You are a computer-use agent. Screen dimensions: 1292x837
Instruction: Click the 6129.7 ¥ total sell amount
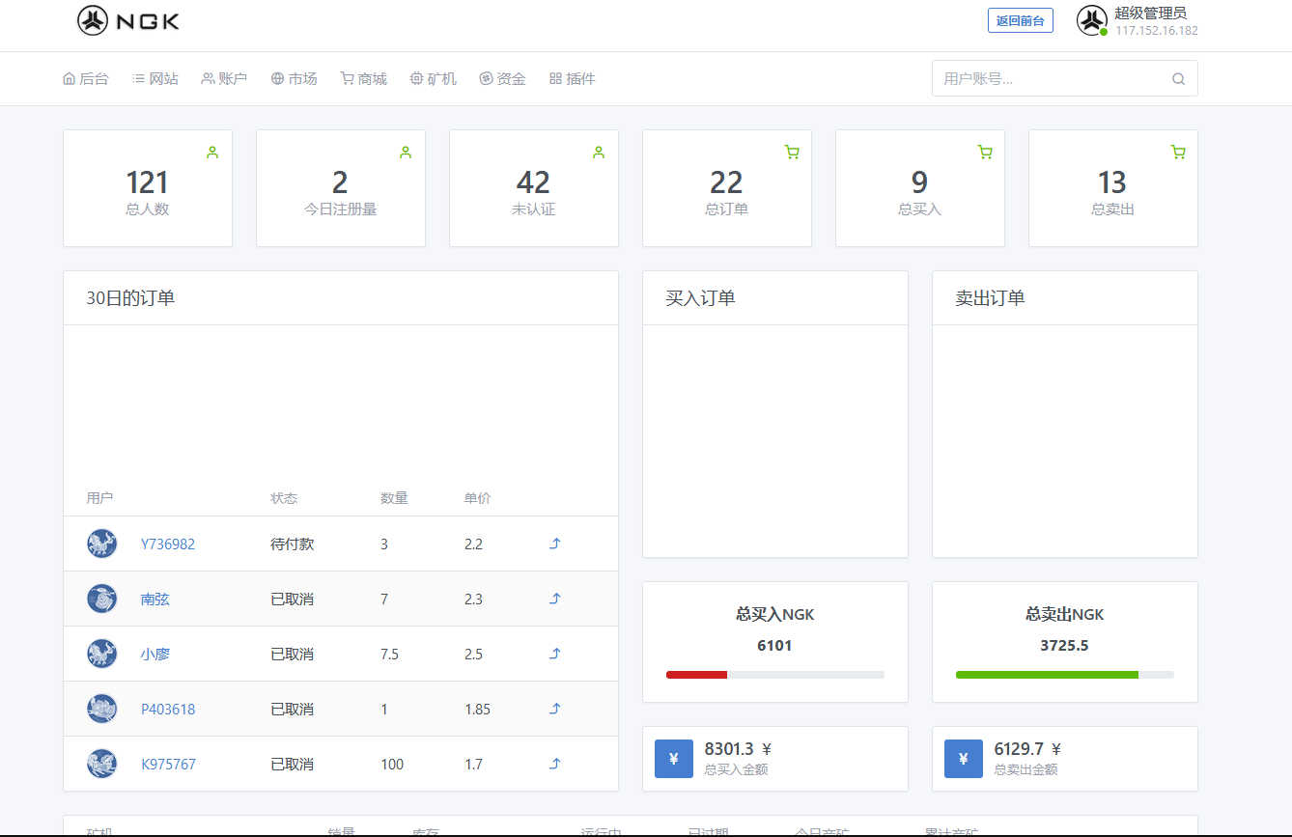tap(1027, 749)
